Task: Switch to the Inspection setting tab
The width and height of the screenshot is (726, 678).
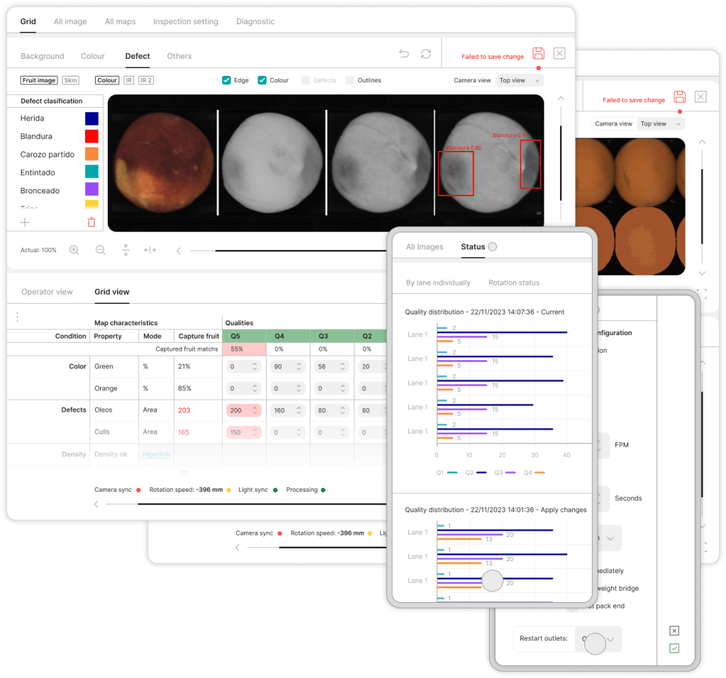Action: click(186, 21)
